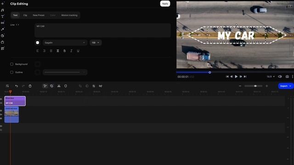294x165 pixels.
Task: Go to next text line arrow
Action: 18,25
